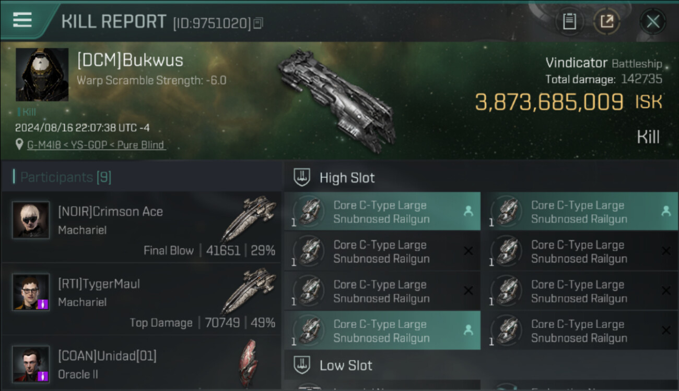The image size is (679, 391).
Task: Open the hamburger menu icon
Action: 22,20
